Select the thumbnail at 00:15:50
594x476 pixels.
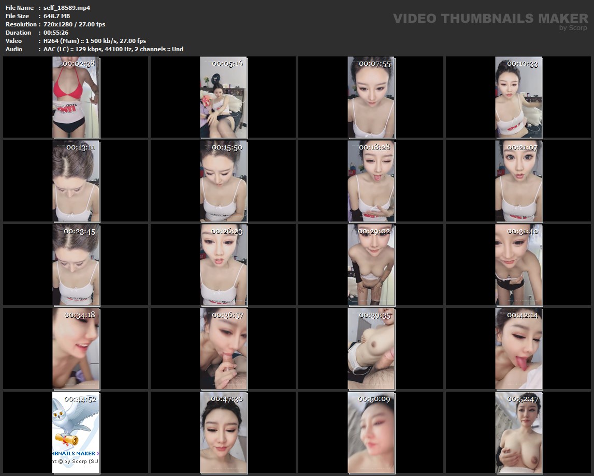pyautogui.click(x=224, y=181)
